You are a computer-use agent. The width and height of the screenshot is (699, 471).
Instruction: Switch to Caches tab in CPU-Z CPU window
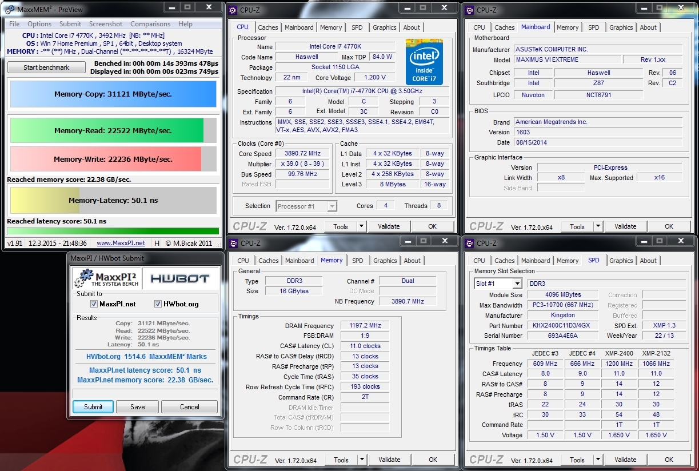tap(267, 27)
